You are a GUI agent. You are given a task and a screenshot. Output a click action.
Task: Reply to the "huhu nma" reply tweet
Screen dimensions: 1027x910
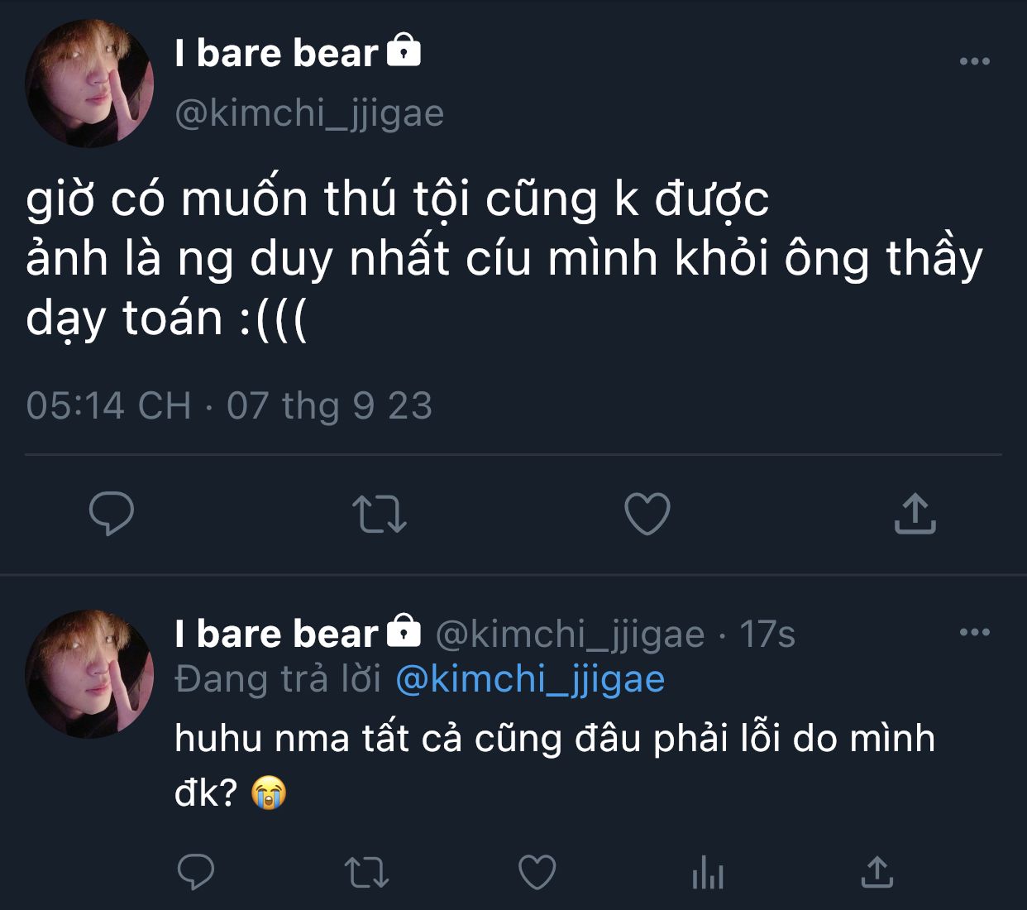pos(196,872)
